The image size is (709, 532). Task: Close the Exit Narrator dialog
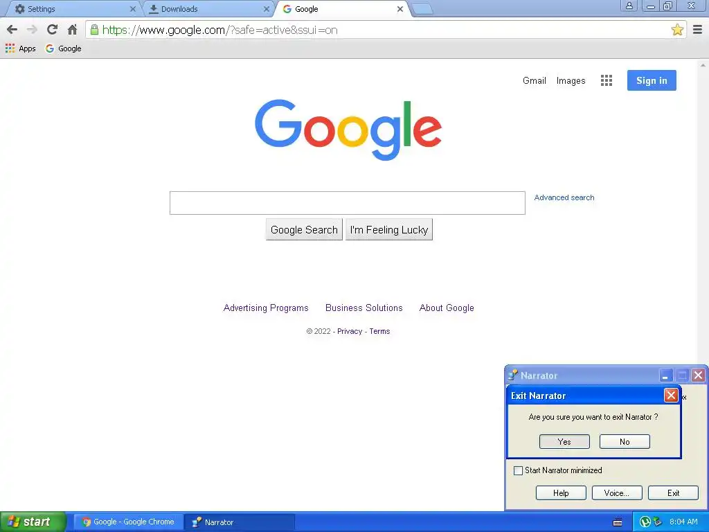coord(671,396)
